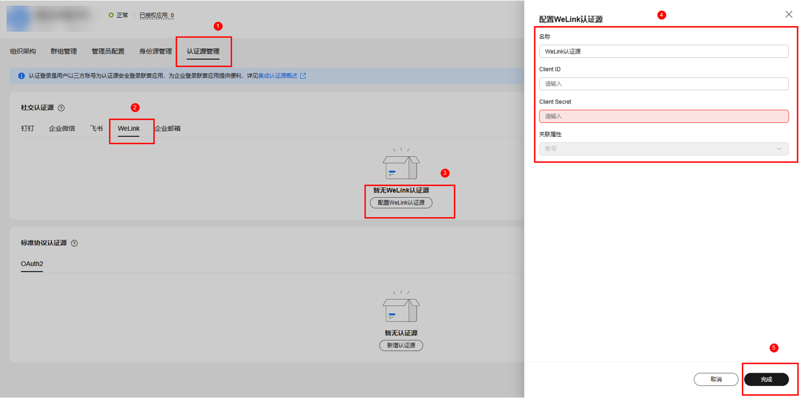The width and height of the screenshot is (804, 402).
Task: Click help icon next to 标准协议认证源
Action: click(74, 243)
